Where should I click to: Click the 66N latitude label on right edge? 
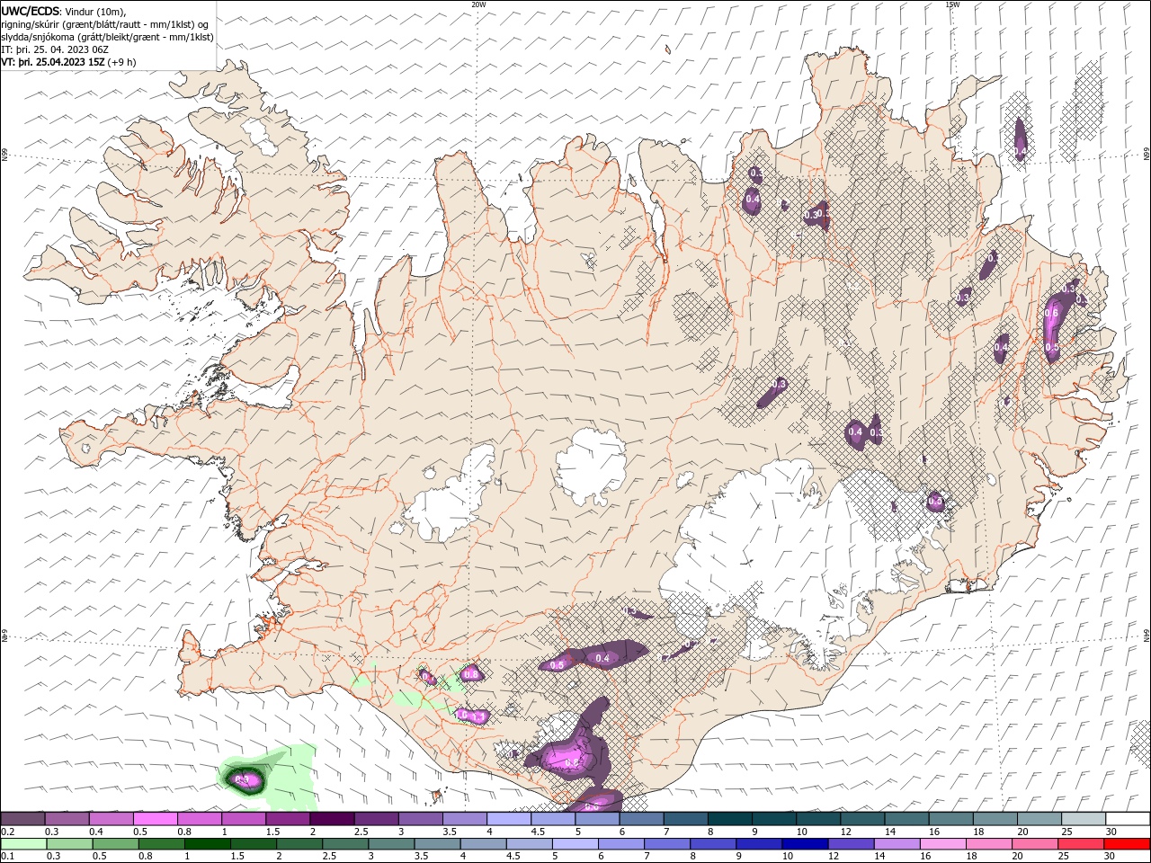(x=1146, y=155)
